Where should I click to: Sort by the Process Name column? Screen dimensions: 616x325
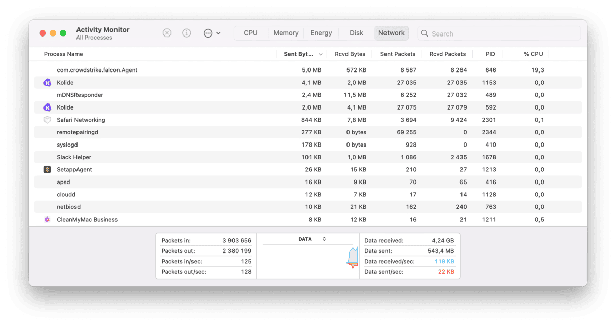[x=63, y=54]
